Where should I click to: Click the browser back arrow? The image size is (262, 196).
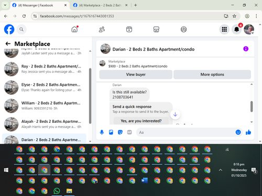click(6, 16)
